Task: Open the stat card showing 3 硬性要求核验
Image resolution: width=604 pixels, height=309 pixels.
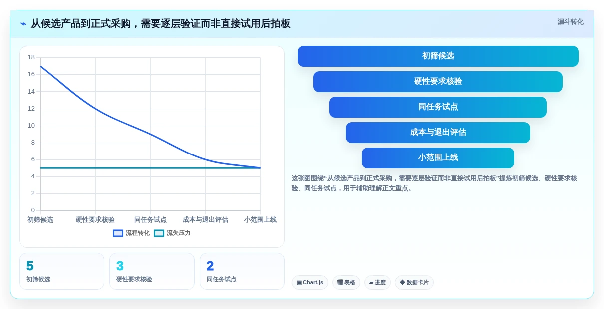Action: pos(152,271)
